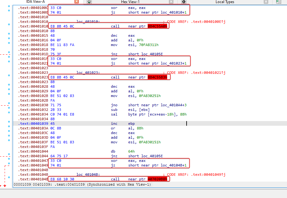The height and width of the screenshot is (198, 287).
Task: Click address .text:0040100C at the top
Action: point(33,8)
